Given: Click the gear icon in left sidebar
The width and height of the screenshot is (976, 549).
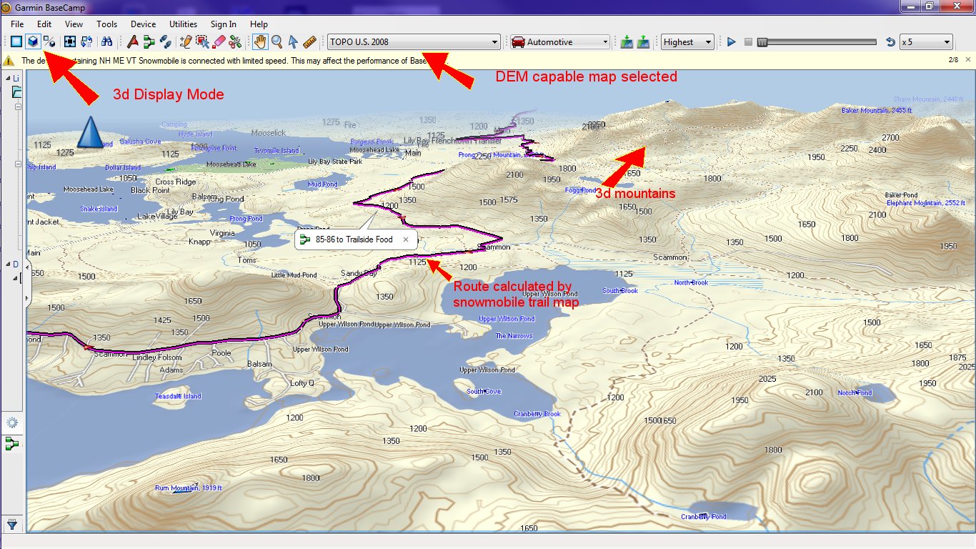Looking at the screenshot, I should (12, 422).
